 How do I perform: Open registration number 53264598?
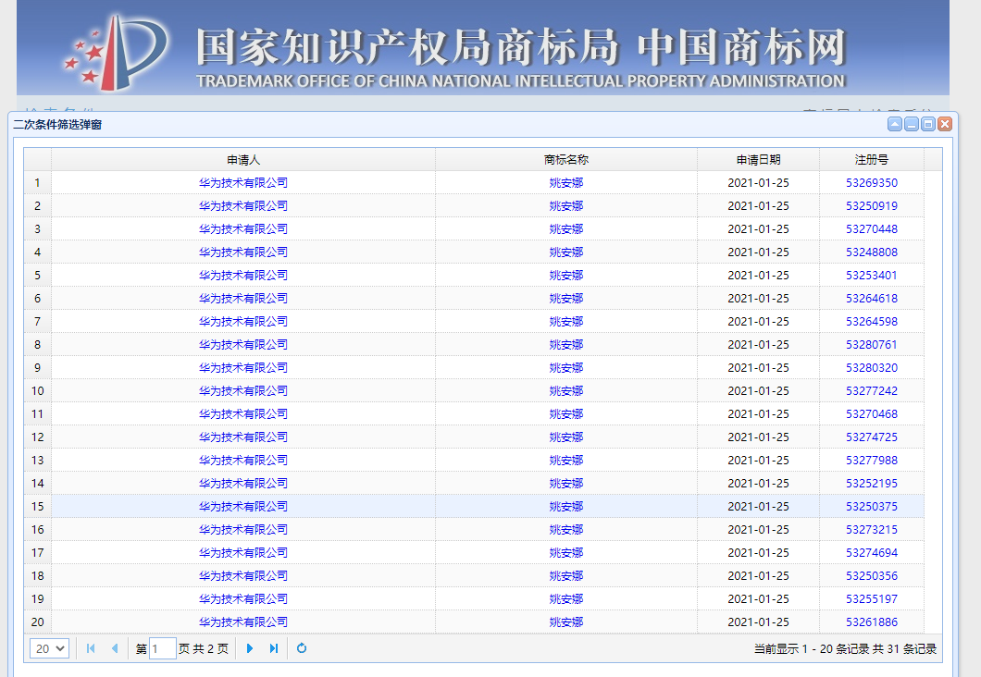tap(872, 321)
